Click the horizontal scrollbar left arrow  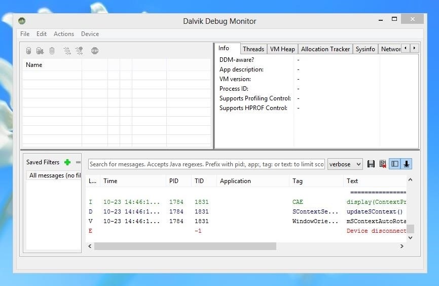tap(90, 246)
